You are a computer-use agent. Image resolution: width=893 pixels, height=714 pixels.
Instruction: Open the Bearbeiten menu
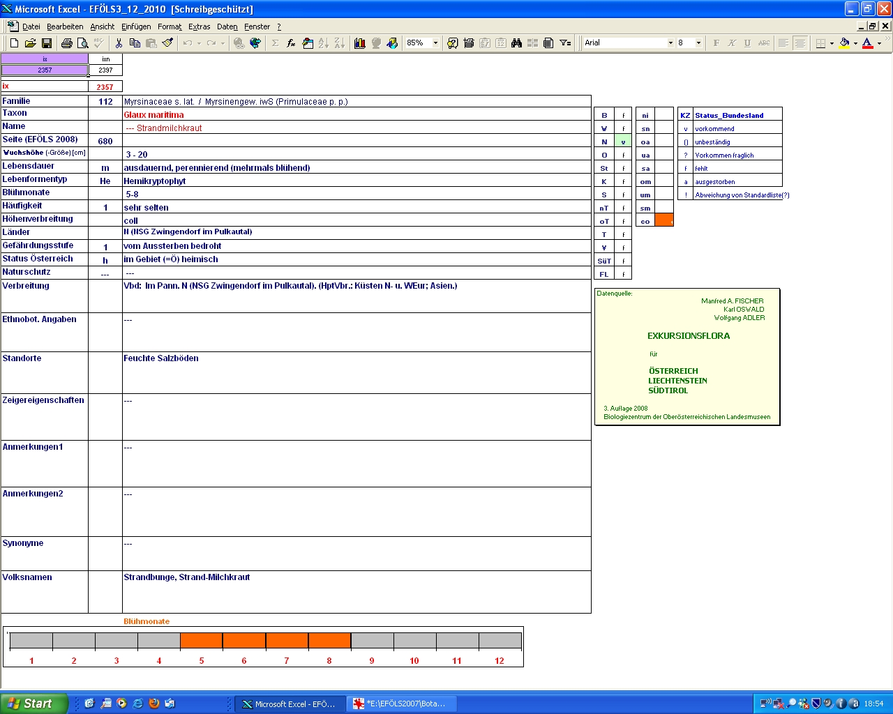pos(65,26)
